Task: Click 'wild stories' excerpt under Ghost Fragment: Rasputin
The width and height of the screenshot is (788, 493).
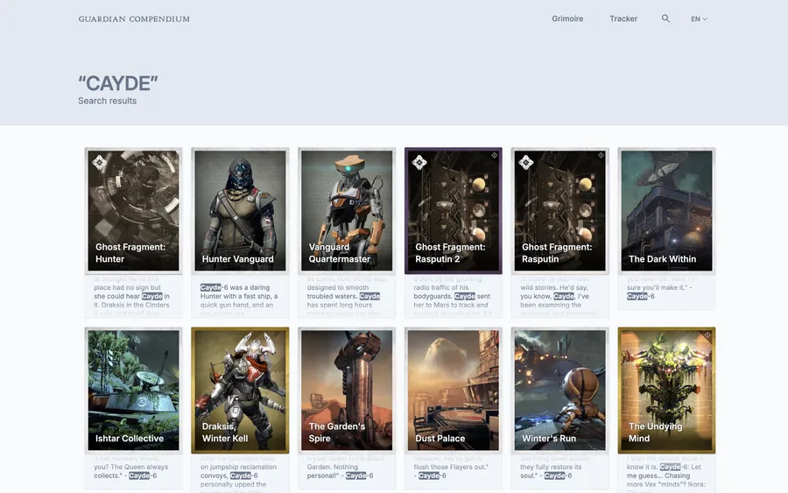Action: [559, 296]
